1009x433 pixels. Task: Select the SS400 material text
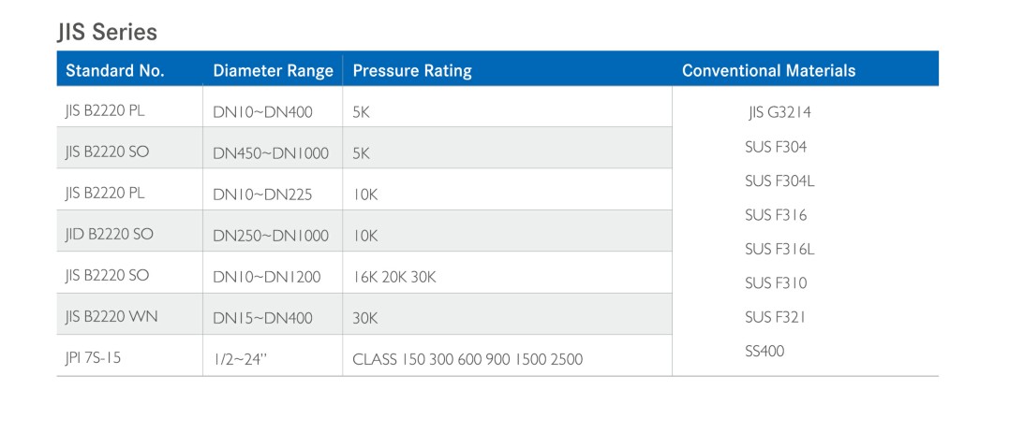point(764,351)
